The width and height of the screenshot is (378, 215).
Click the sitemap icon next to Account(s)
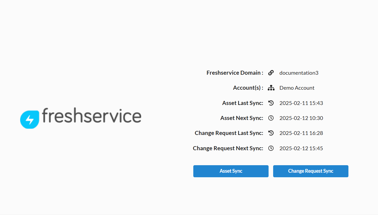tap(271, 88)
